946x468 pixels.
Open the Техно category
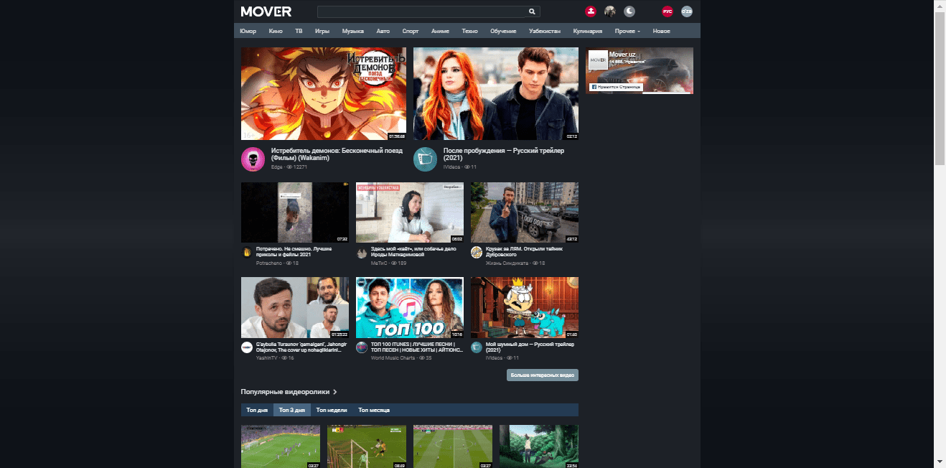point(470,32)
